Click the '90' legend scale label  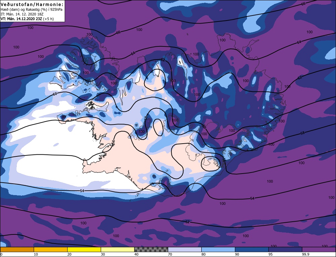point(237,254)
